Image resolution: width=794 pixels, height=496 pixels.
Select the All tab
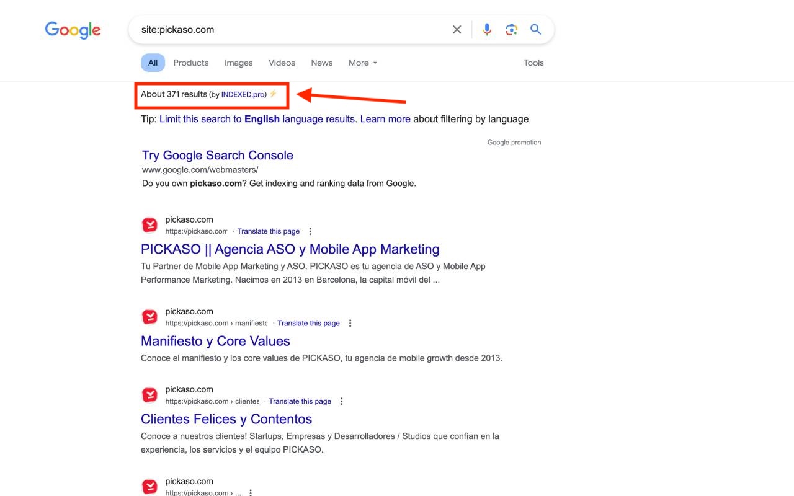click(153, 63)
